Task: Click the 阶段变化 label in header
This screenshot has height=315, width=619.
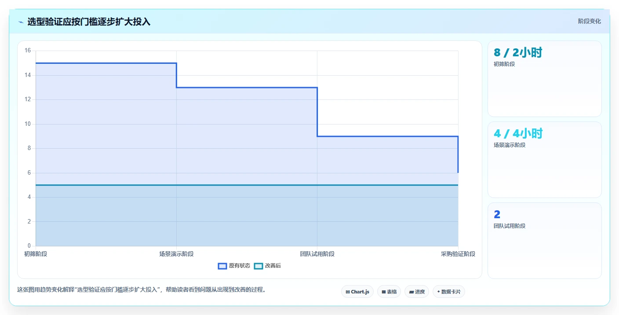Action: pyautogui.click(x=589, y=21)
